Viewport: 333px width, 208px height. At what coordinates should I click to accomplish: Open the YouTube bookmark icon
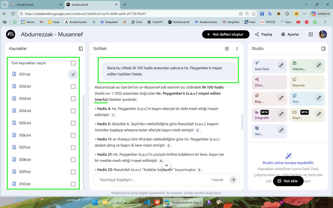click(298, 22)
